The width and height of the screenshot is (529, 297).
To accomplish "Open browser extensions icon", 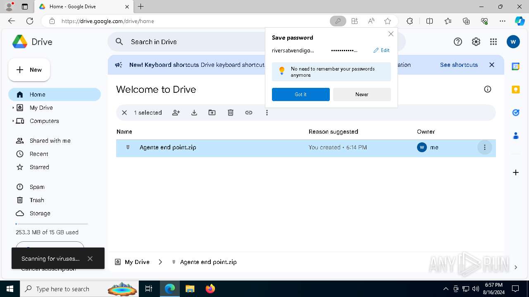I will pos(410,21).
